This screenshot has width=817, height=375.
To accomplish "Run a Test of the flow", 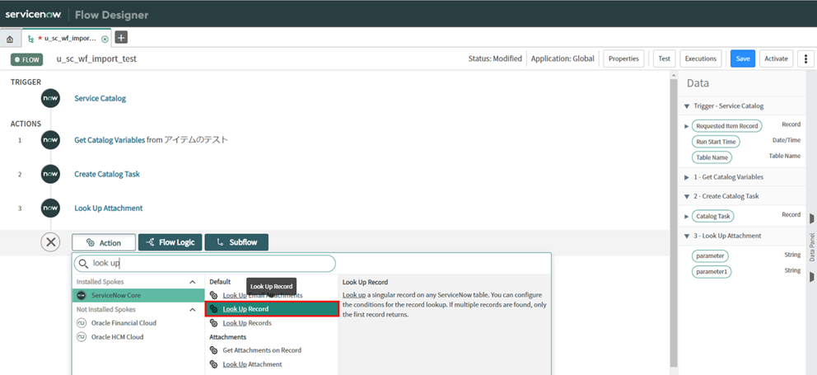I will click(665, 59).
